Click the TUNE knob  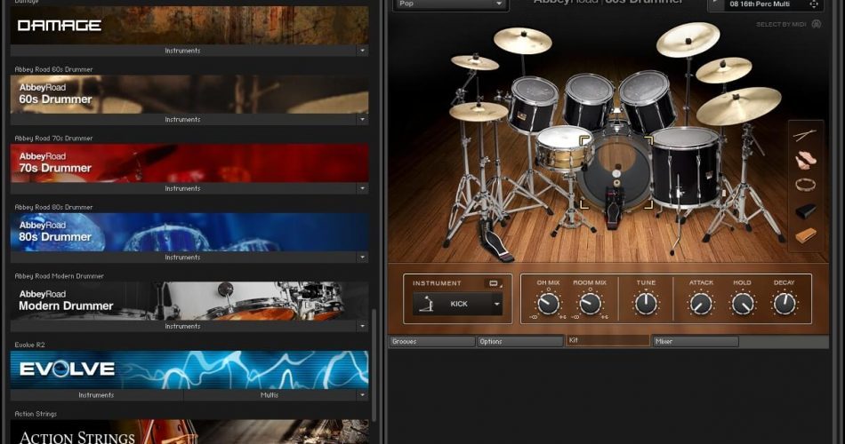(646, 304)
